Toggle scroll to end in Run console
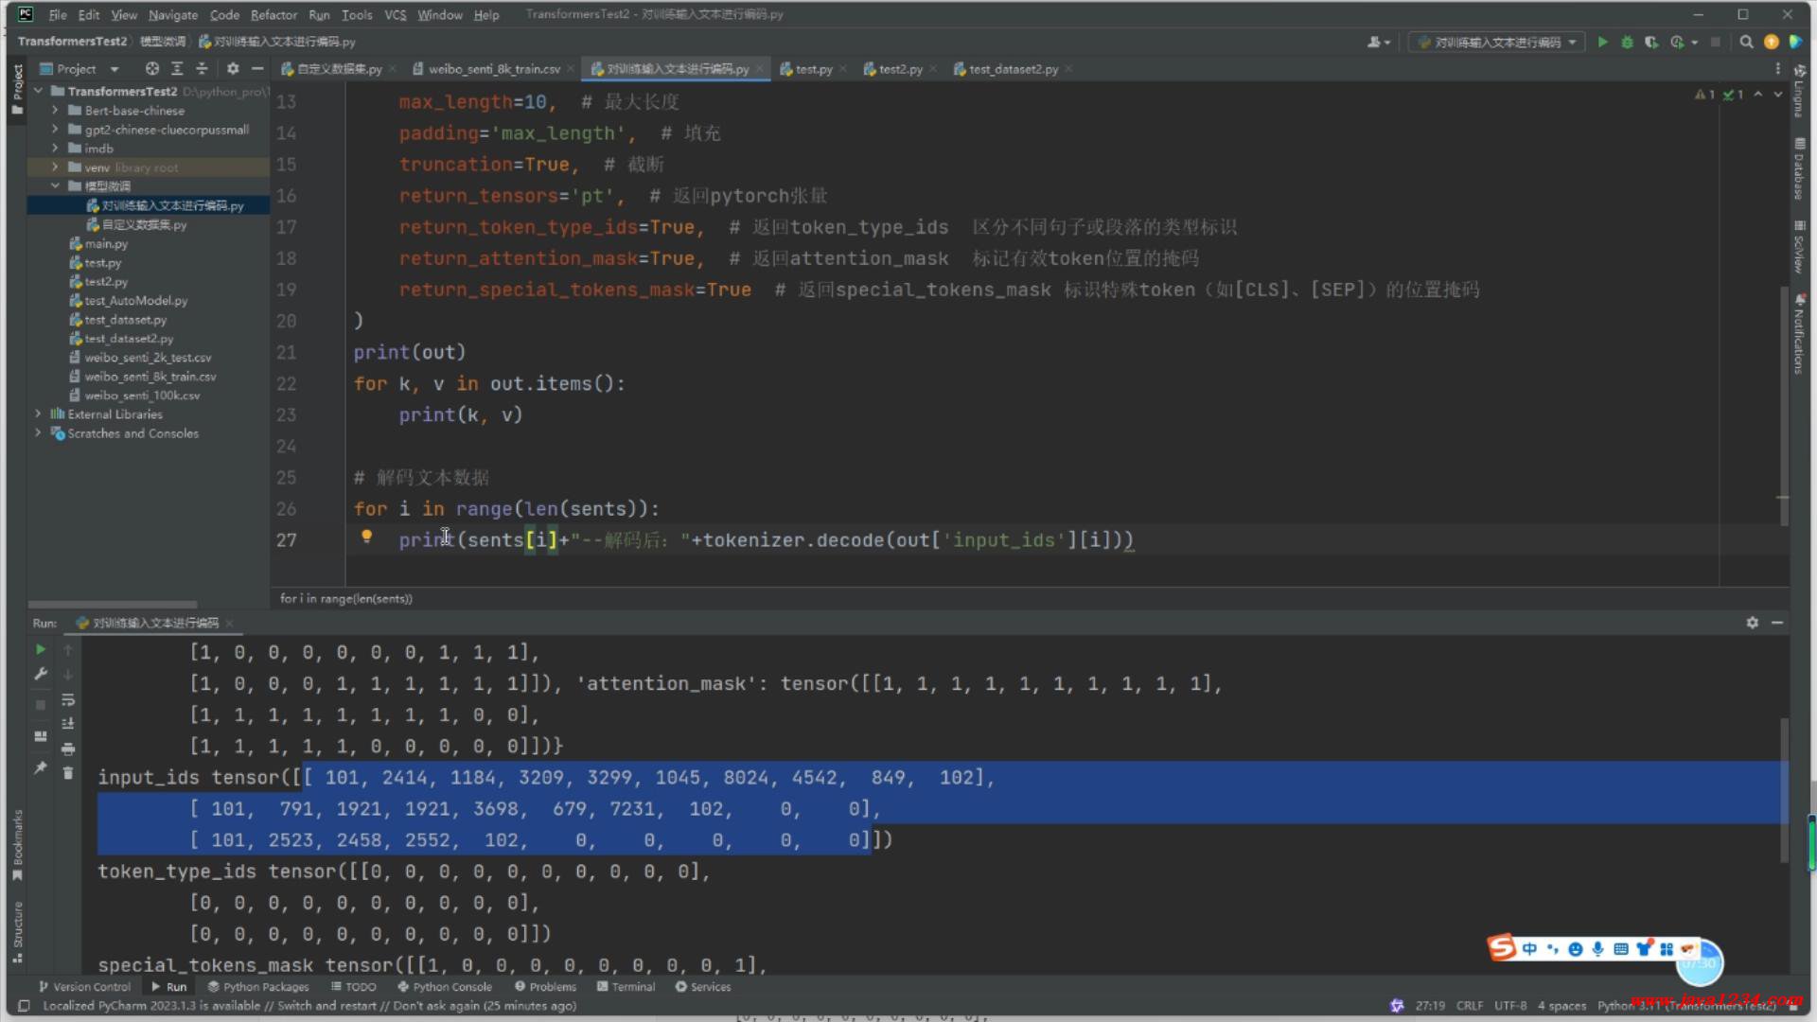Image resolution: width=1817 pixels, height=1022 pixels. (x=68, y=724)
